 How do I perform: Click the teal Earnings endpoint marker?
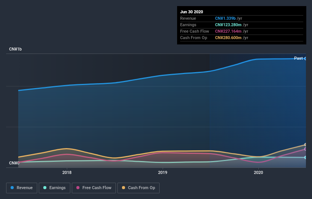point(306,158)
